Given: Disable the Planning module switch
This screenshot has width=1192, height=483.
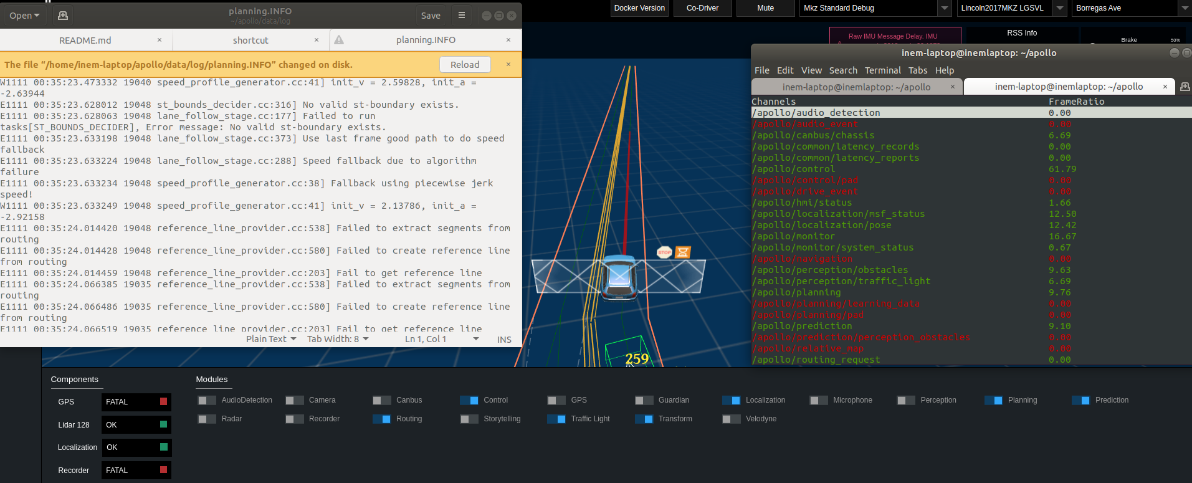Looking at the screenshot, I should coord(993,400).
